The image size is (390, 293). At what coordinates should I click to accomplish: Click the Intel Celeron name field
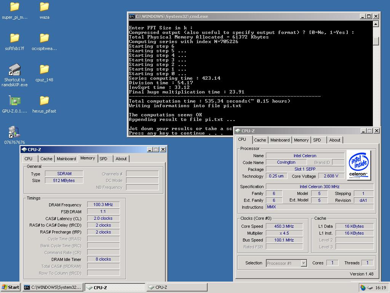305,156
